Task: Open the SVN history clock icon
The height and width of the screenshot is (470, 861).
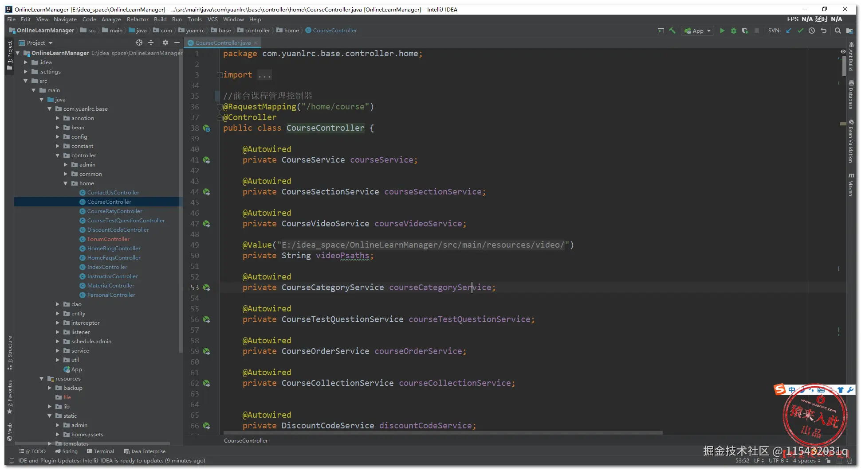Action: click(x=812, y=31)
